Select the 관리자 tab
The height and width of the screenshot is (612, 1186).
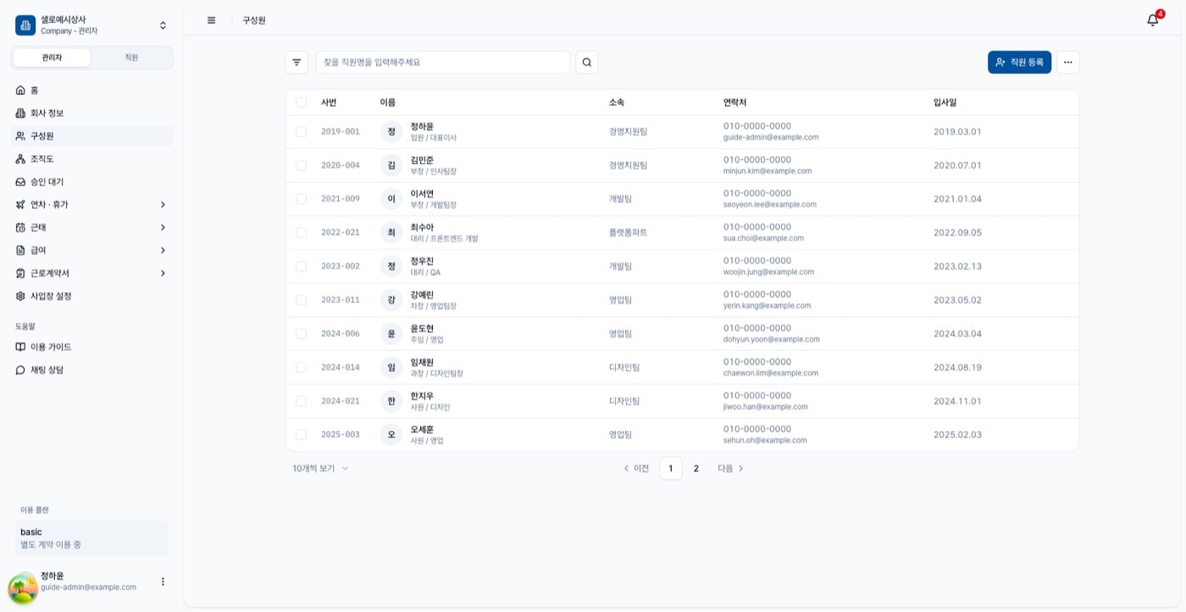coord(52,58)
